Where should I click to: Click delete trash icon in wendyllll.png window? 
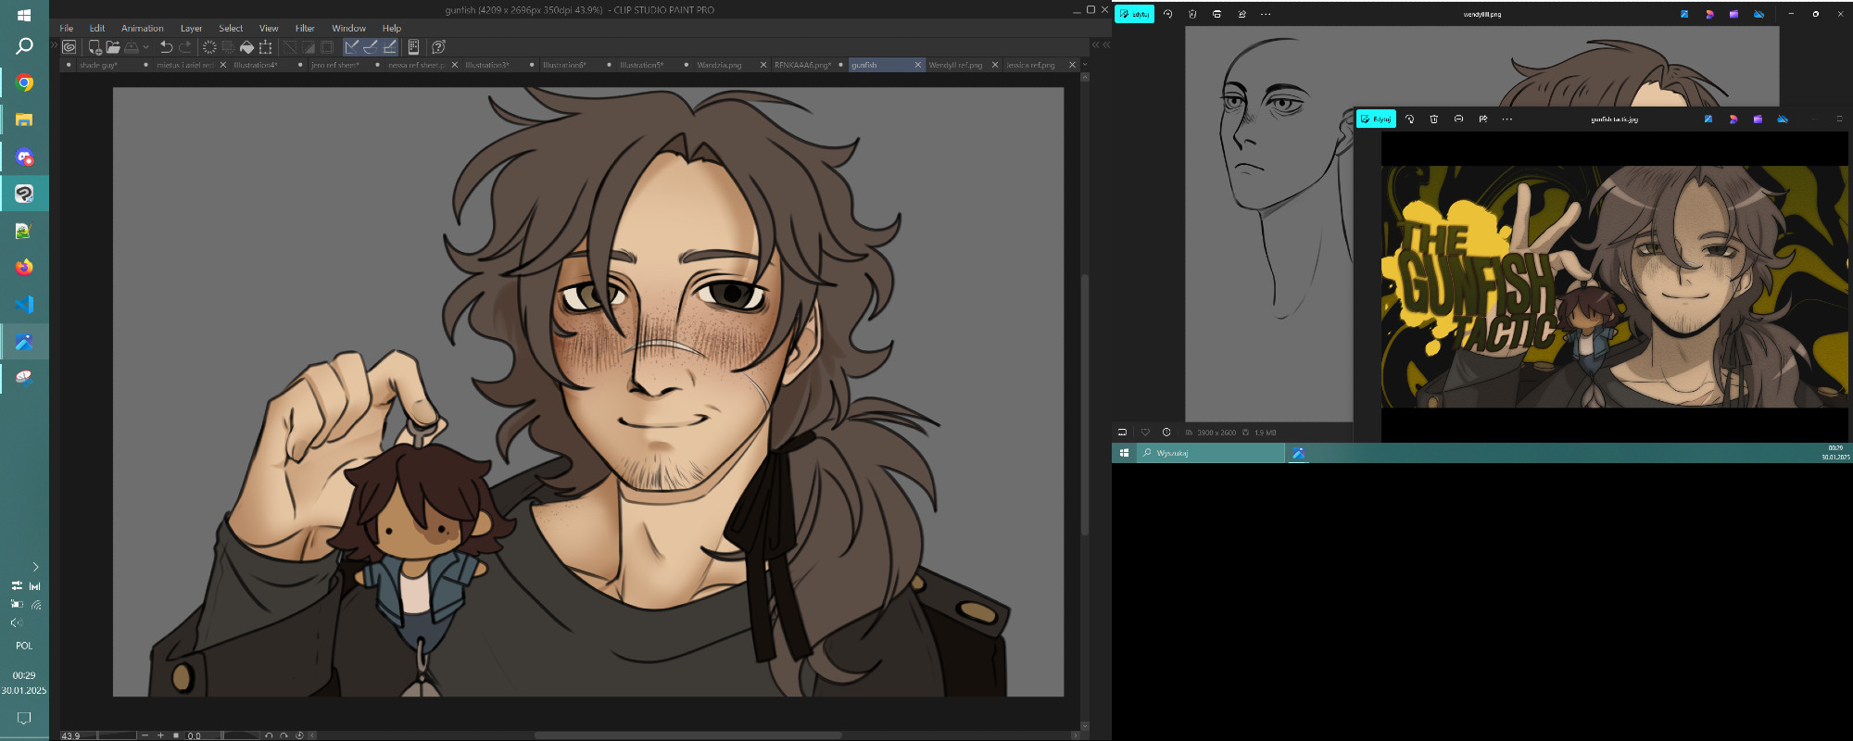(1192, 14)
